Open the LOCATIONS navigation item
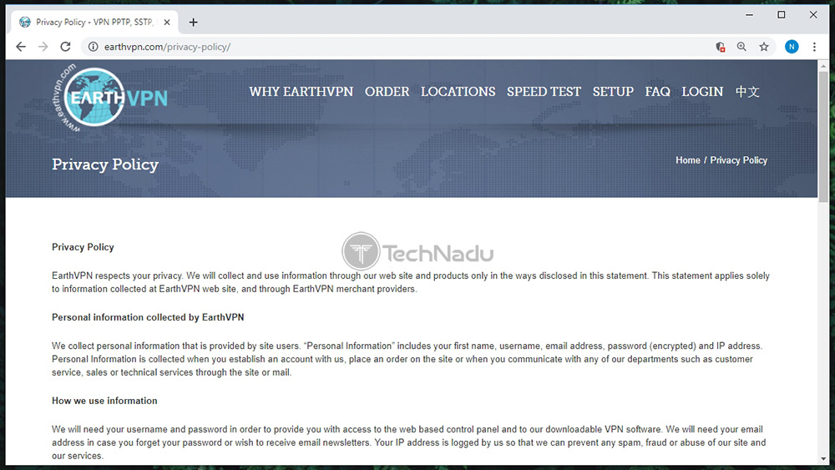Viewport: 835px width, 470px height. click(458, 92)
